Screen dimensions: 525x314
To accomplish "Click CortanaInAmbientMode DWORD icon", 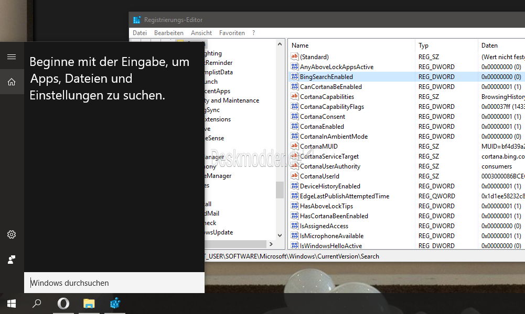I will [295, 136].
